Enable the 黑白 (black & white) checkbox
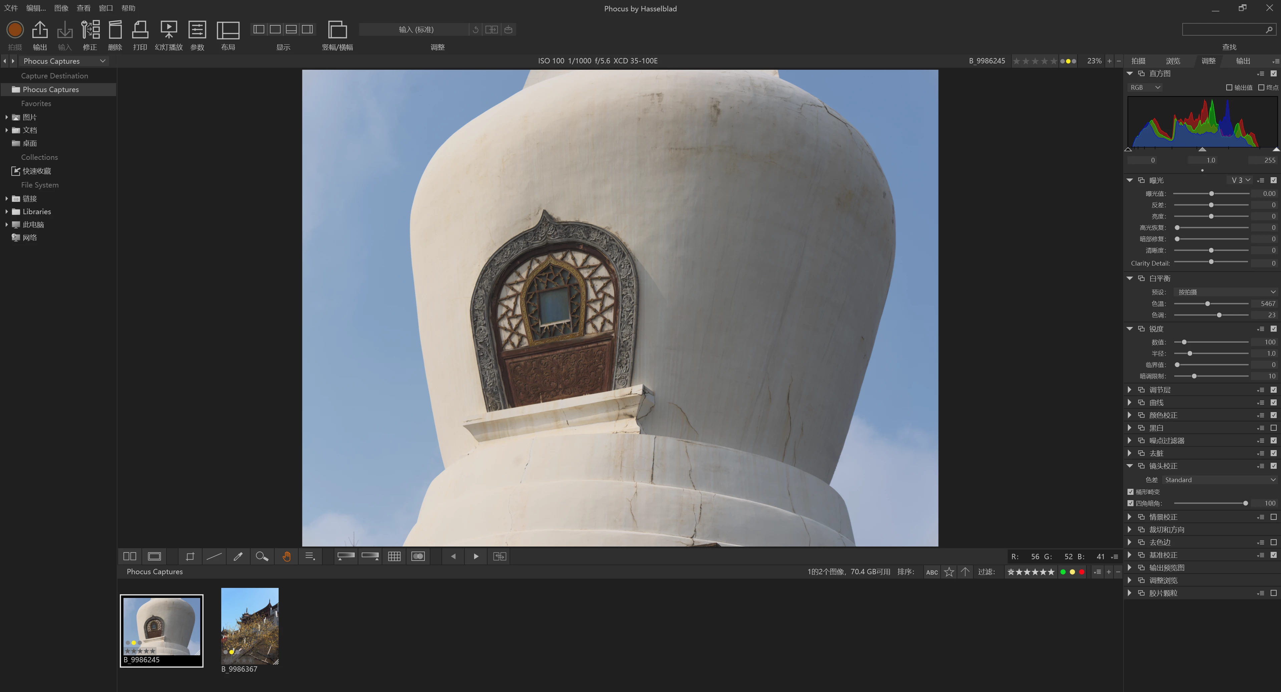This screenshot has width=1281, height=692. tap(1273, 428)
